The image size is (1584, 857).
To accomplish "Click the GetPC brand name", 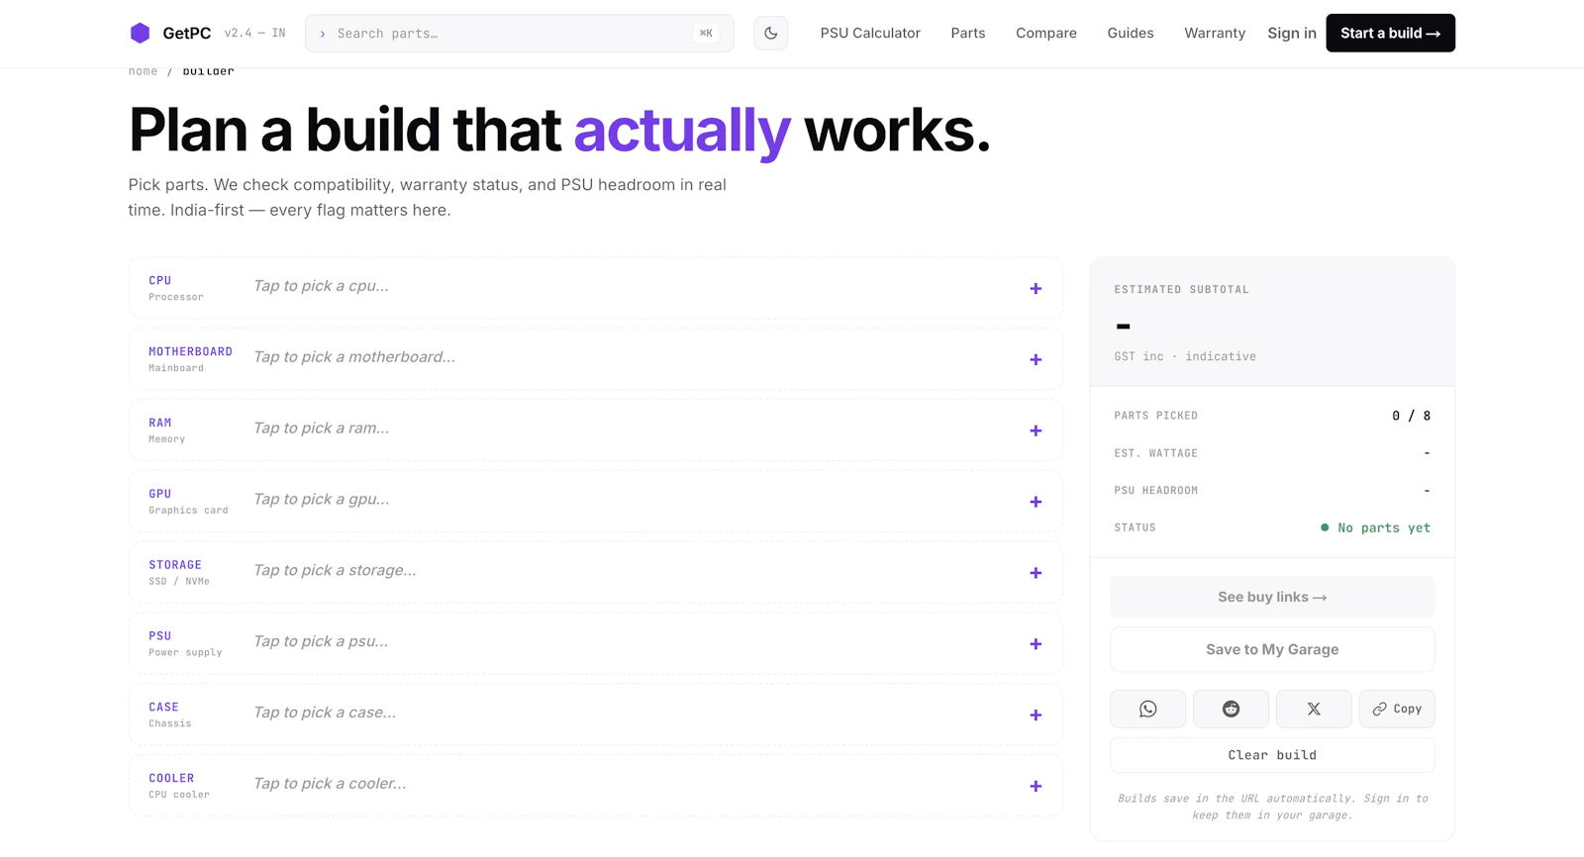I will 187,33.
